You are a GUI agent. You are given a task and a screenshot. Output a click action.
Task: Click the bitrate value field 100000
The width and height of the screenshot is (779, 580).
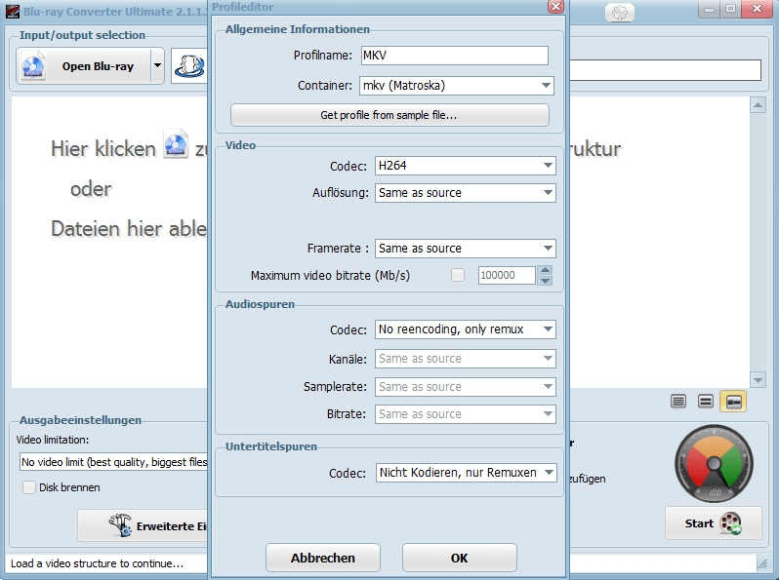507,275
